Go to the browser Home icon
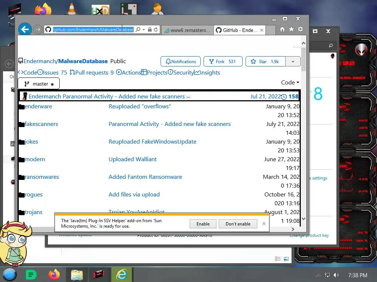The image size is (377, 282). pos(282,29)
